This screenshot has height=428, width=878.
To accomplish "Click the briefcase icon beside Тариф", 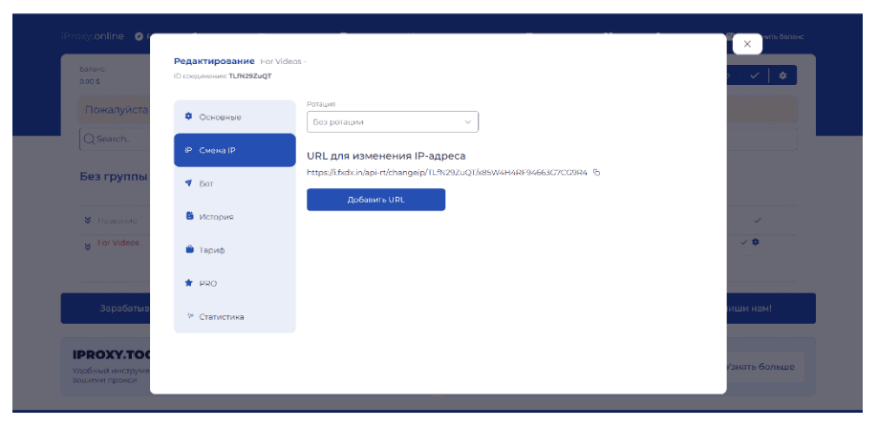I will (x=188, y=249).
